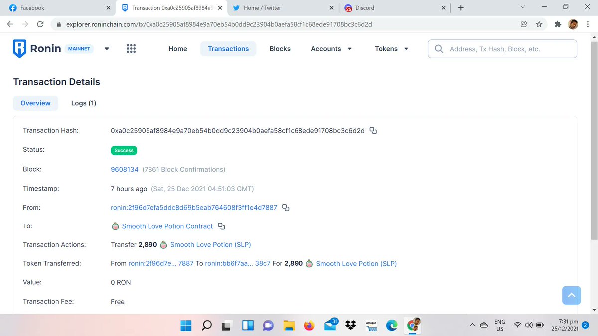
Task: Click the SLP potion icon in Transaction Actions
Action: [x=163, y=245]
